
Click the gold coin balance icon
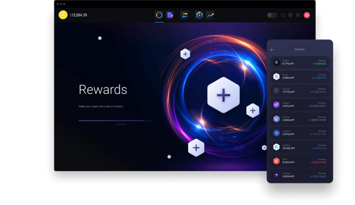(63, 15)
